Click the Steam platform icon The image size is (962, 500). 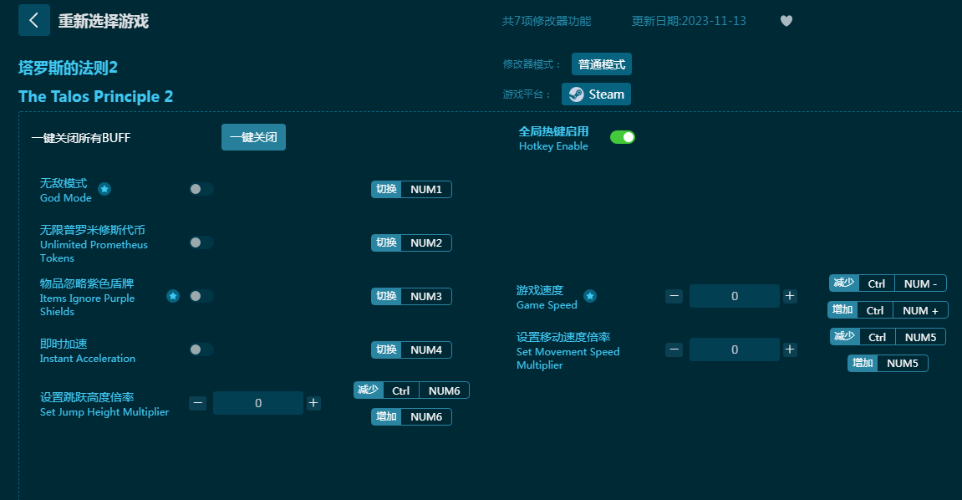pos(576,94)
